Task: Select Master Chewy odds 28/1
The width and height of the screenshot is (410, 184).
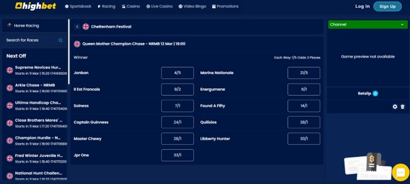Action: coord(177,139)
